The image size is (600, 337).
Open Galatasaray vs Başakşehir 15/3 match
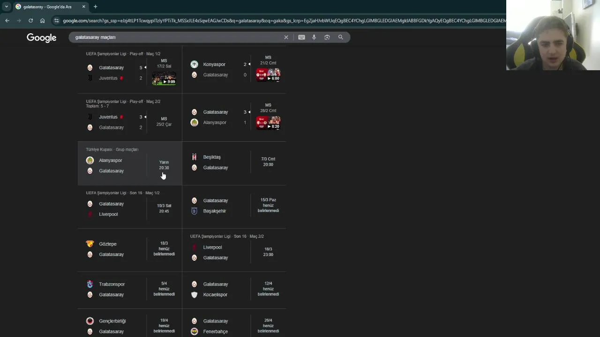pyautogui.click(x=234, y=206)
